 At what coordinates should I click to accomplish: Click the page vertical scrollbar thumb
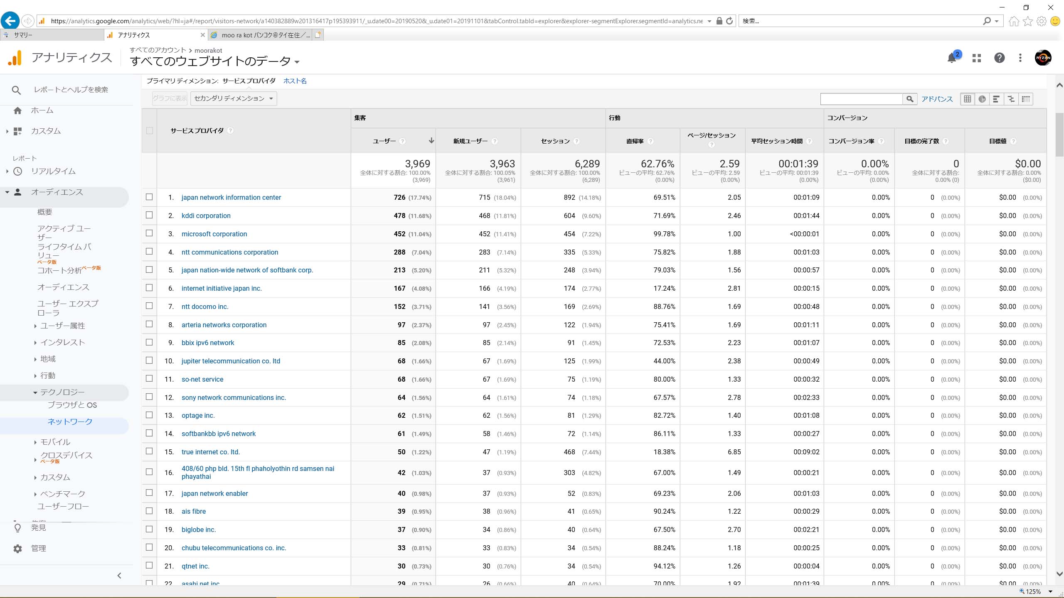(1059, 135)
